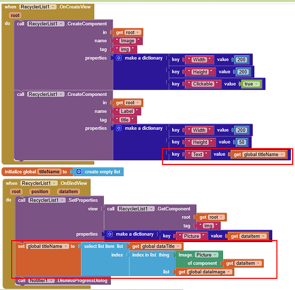Select the position parameter of OnBindView

click(39, 192)
